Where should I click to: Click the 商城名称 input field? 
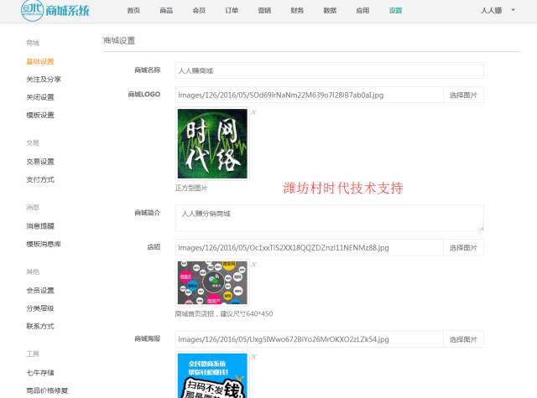[329, 70]
